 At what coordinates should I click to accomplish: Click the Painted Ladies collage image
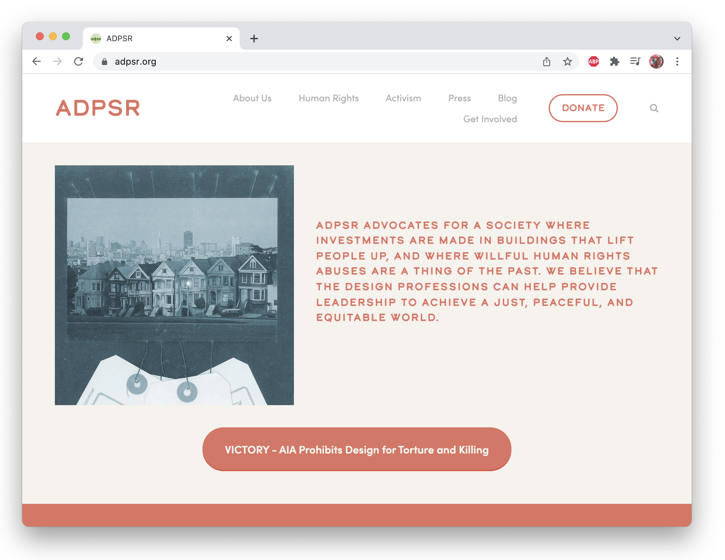pos(174,285)
